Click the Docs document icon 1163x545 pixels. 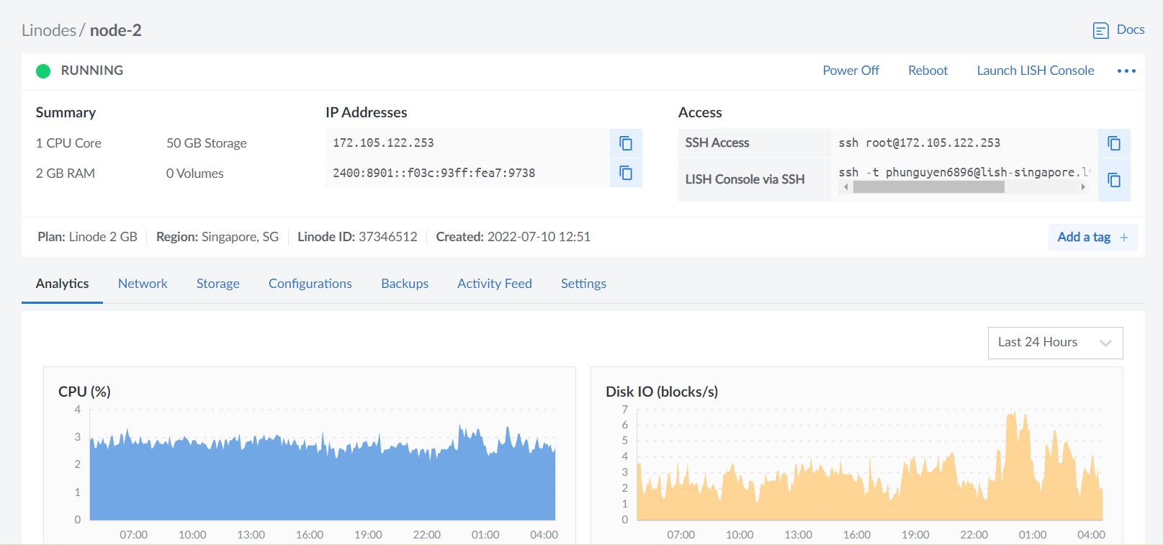(1100, 30)
